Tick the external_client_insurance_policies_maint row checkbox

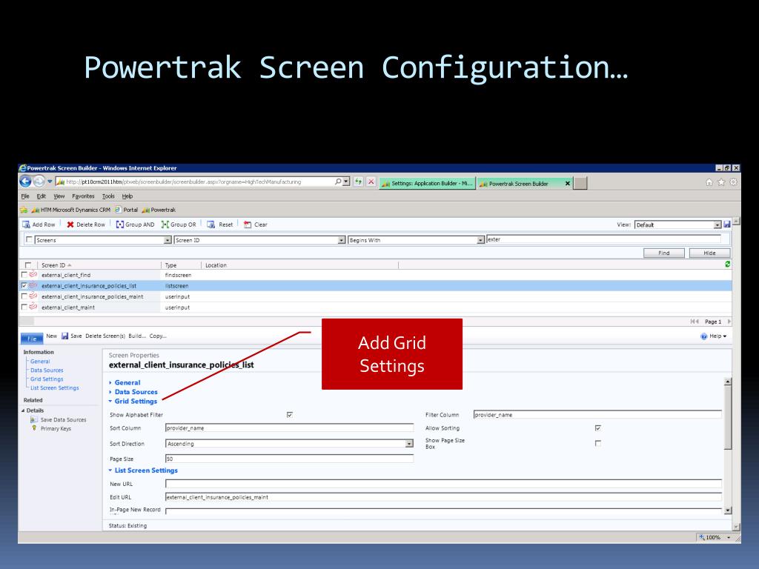coord(24,296)
